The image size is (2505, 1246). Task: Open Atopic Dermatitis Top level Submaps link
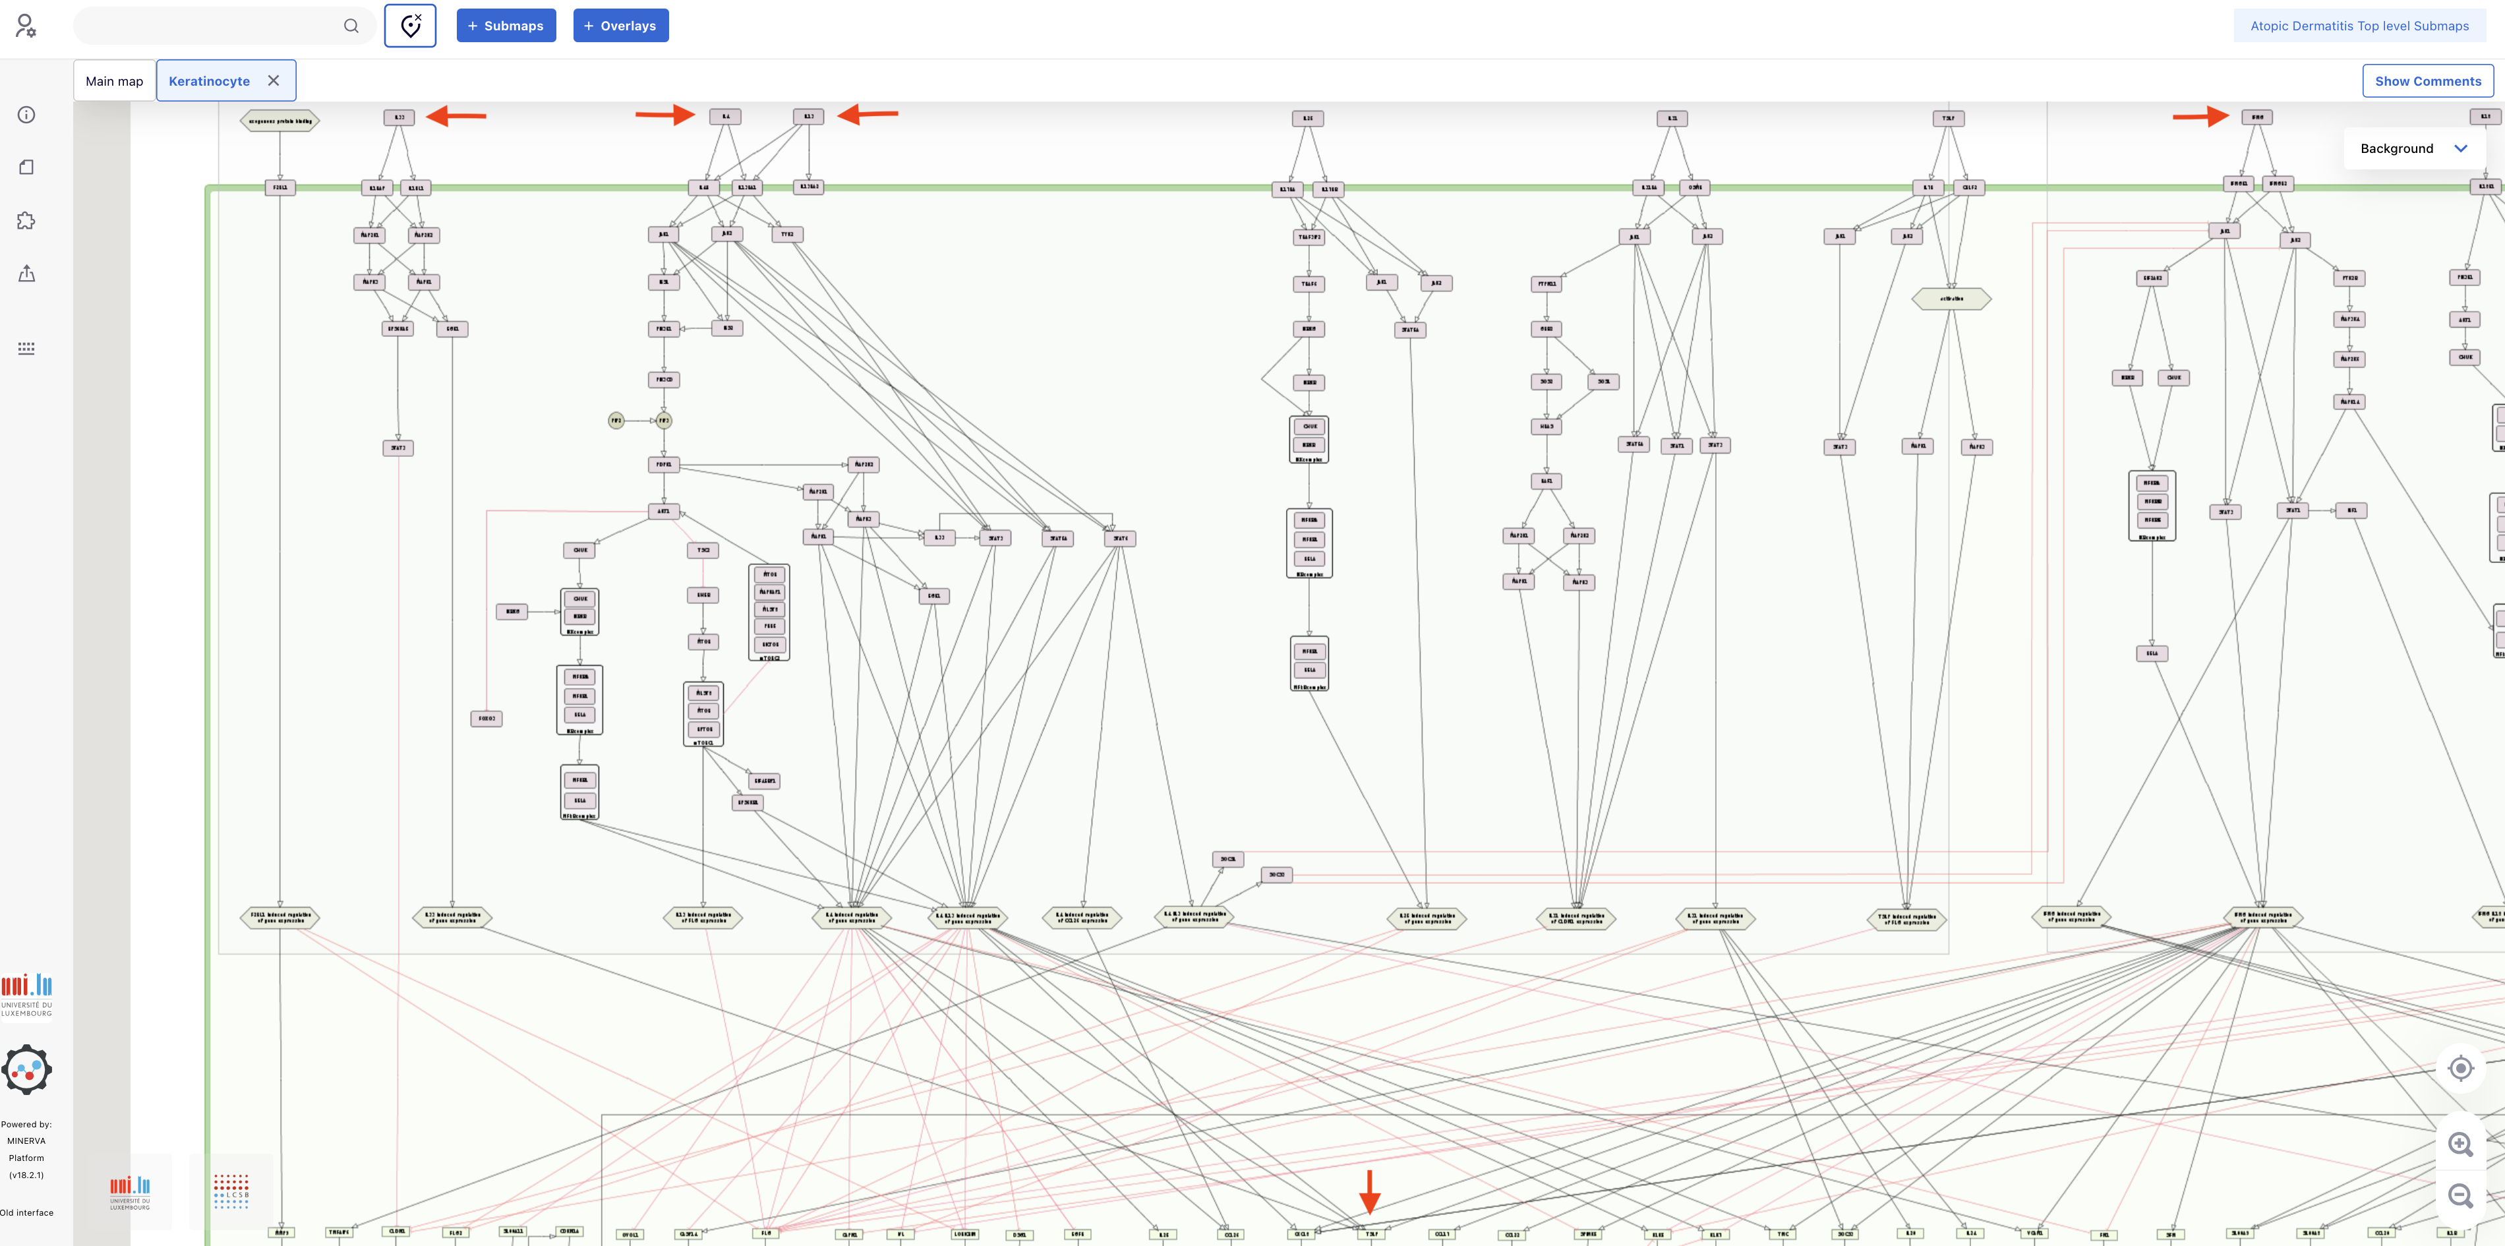tap(2359, 26)
